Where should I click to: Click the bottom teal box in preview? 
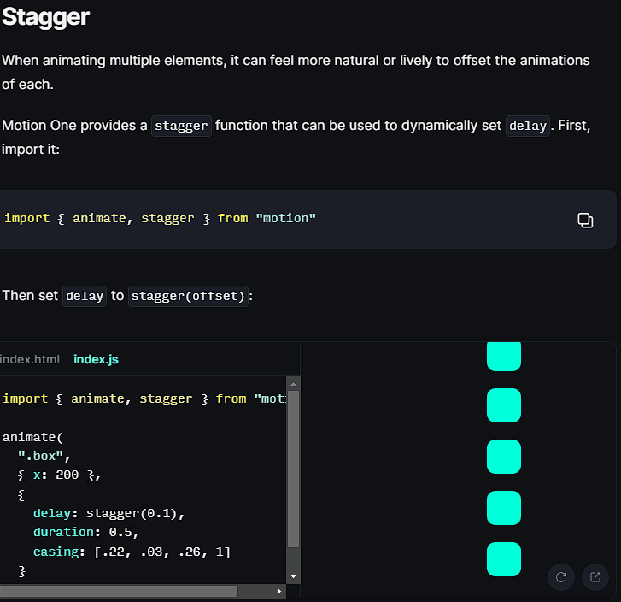pyautogui.click(x=503, y=559)
